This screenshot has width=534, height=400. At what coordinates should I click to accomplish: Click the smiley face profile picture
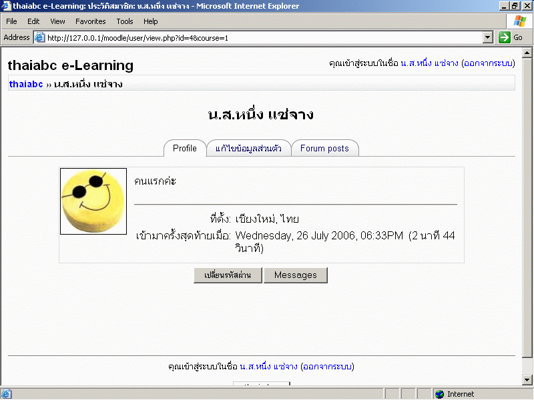93,201
